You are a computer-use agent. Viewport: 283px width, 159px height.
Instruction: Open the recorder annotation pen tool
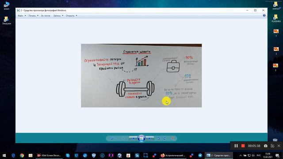pos(272,146)
